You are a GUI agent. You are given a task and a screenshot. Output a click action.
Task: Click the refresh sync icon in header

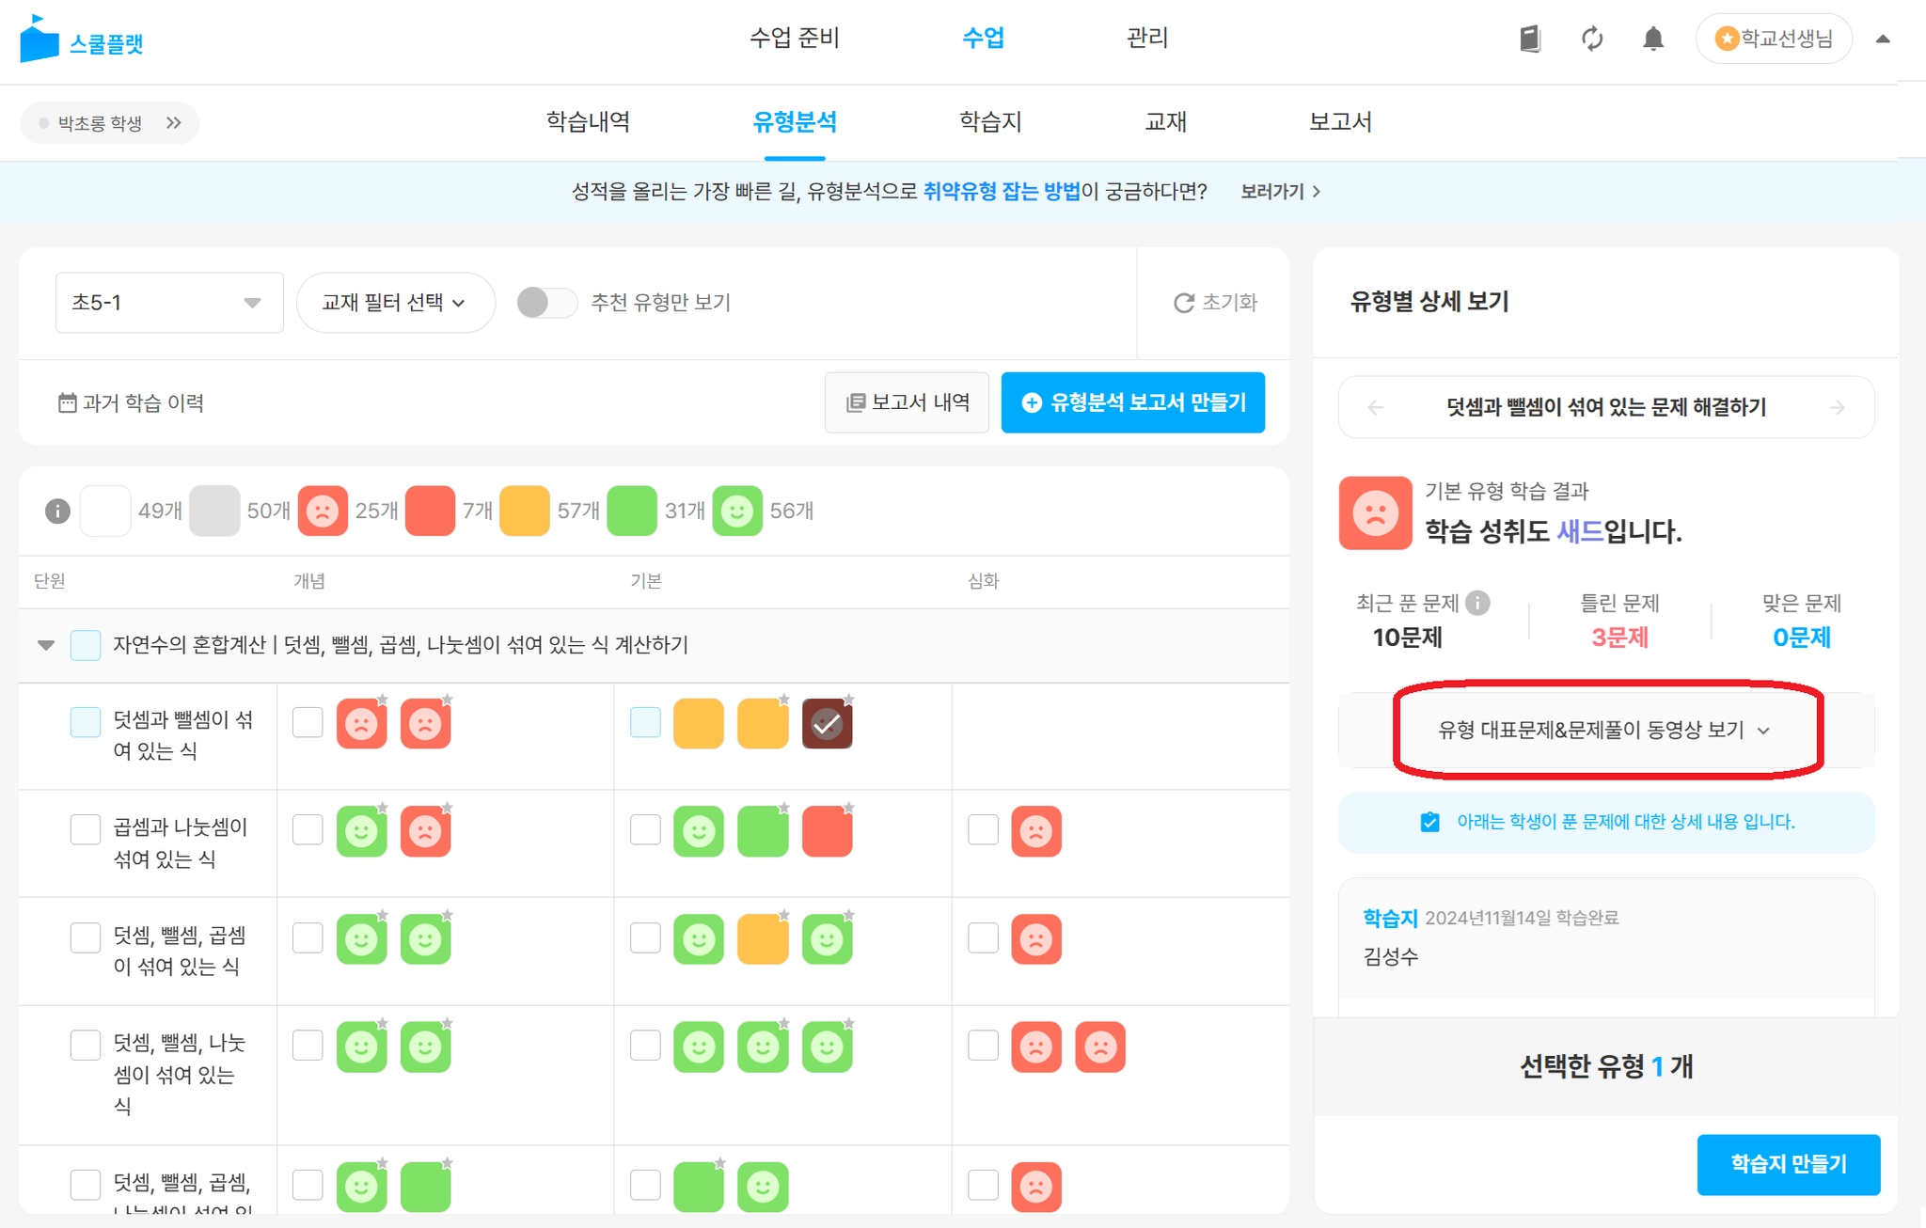[1591, 39]
